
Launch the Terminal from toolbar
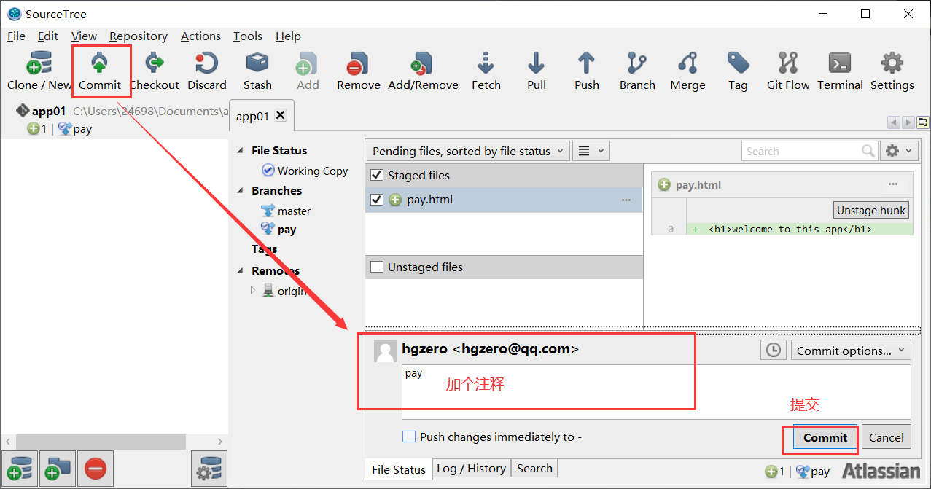840,71
